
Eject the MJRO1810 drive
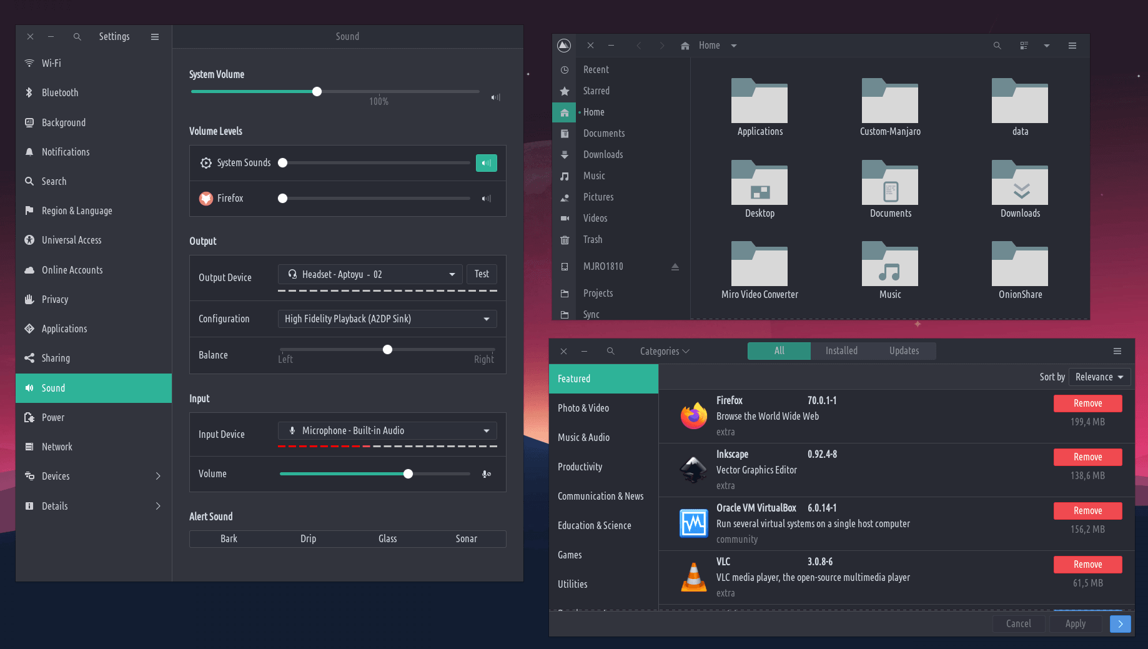[675, 267]
